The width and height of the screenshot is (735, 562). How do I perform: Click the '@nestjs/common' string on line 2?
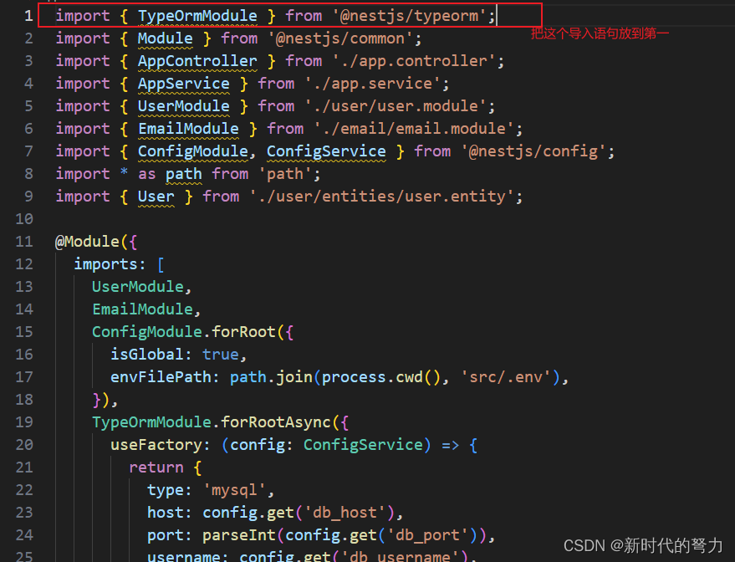pyautogui.click(x=340, y=38)
